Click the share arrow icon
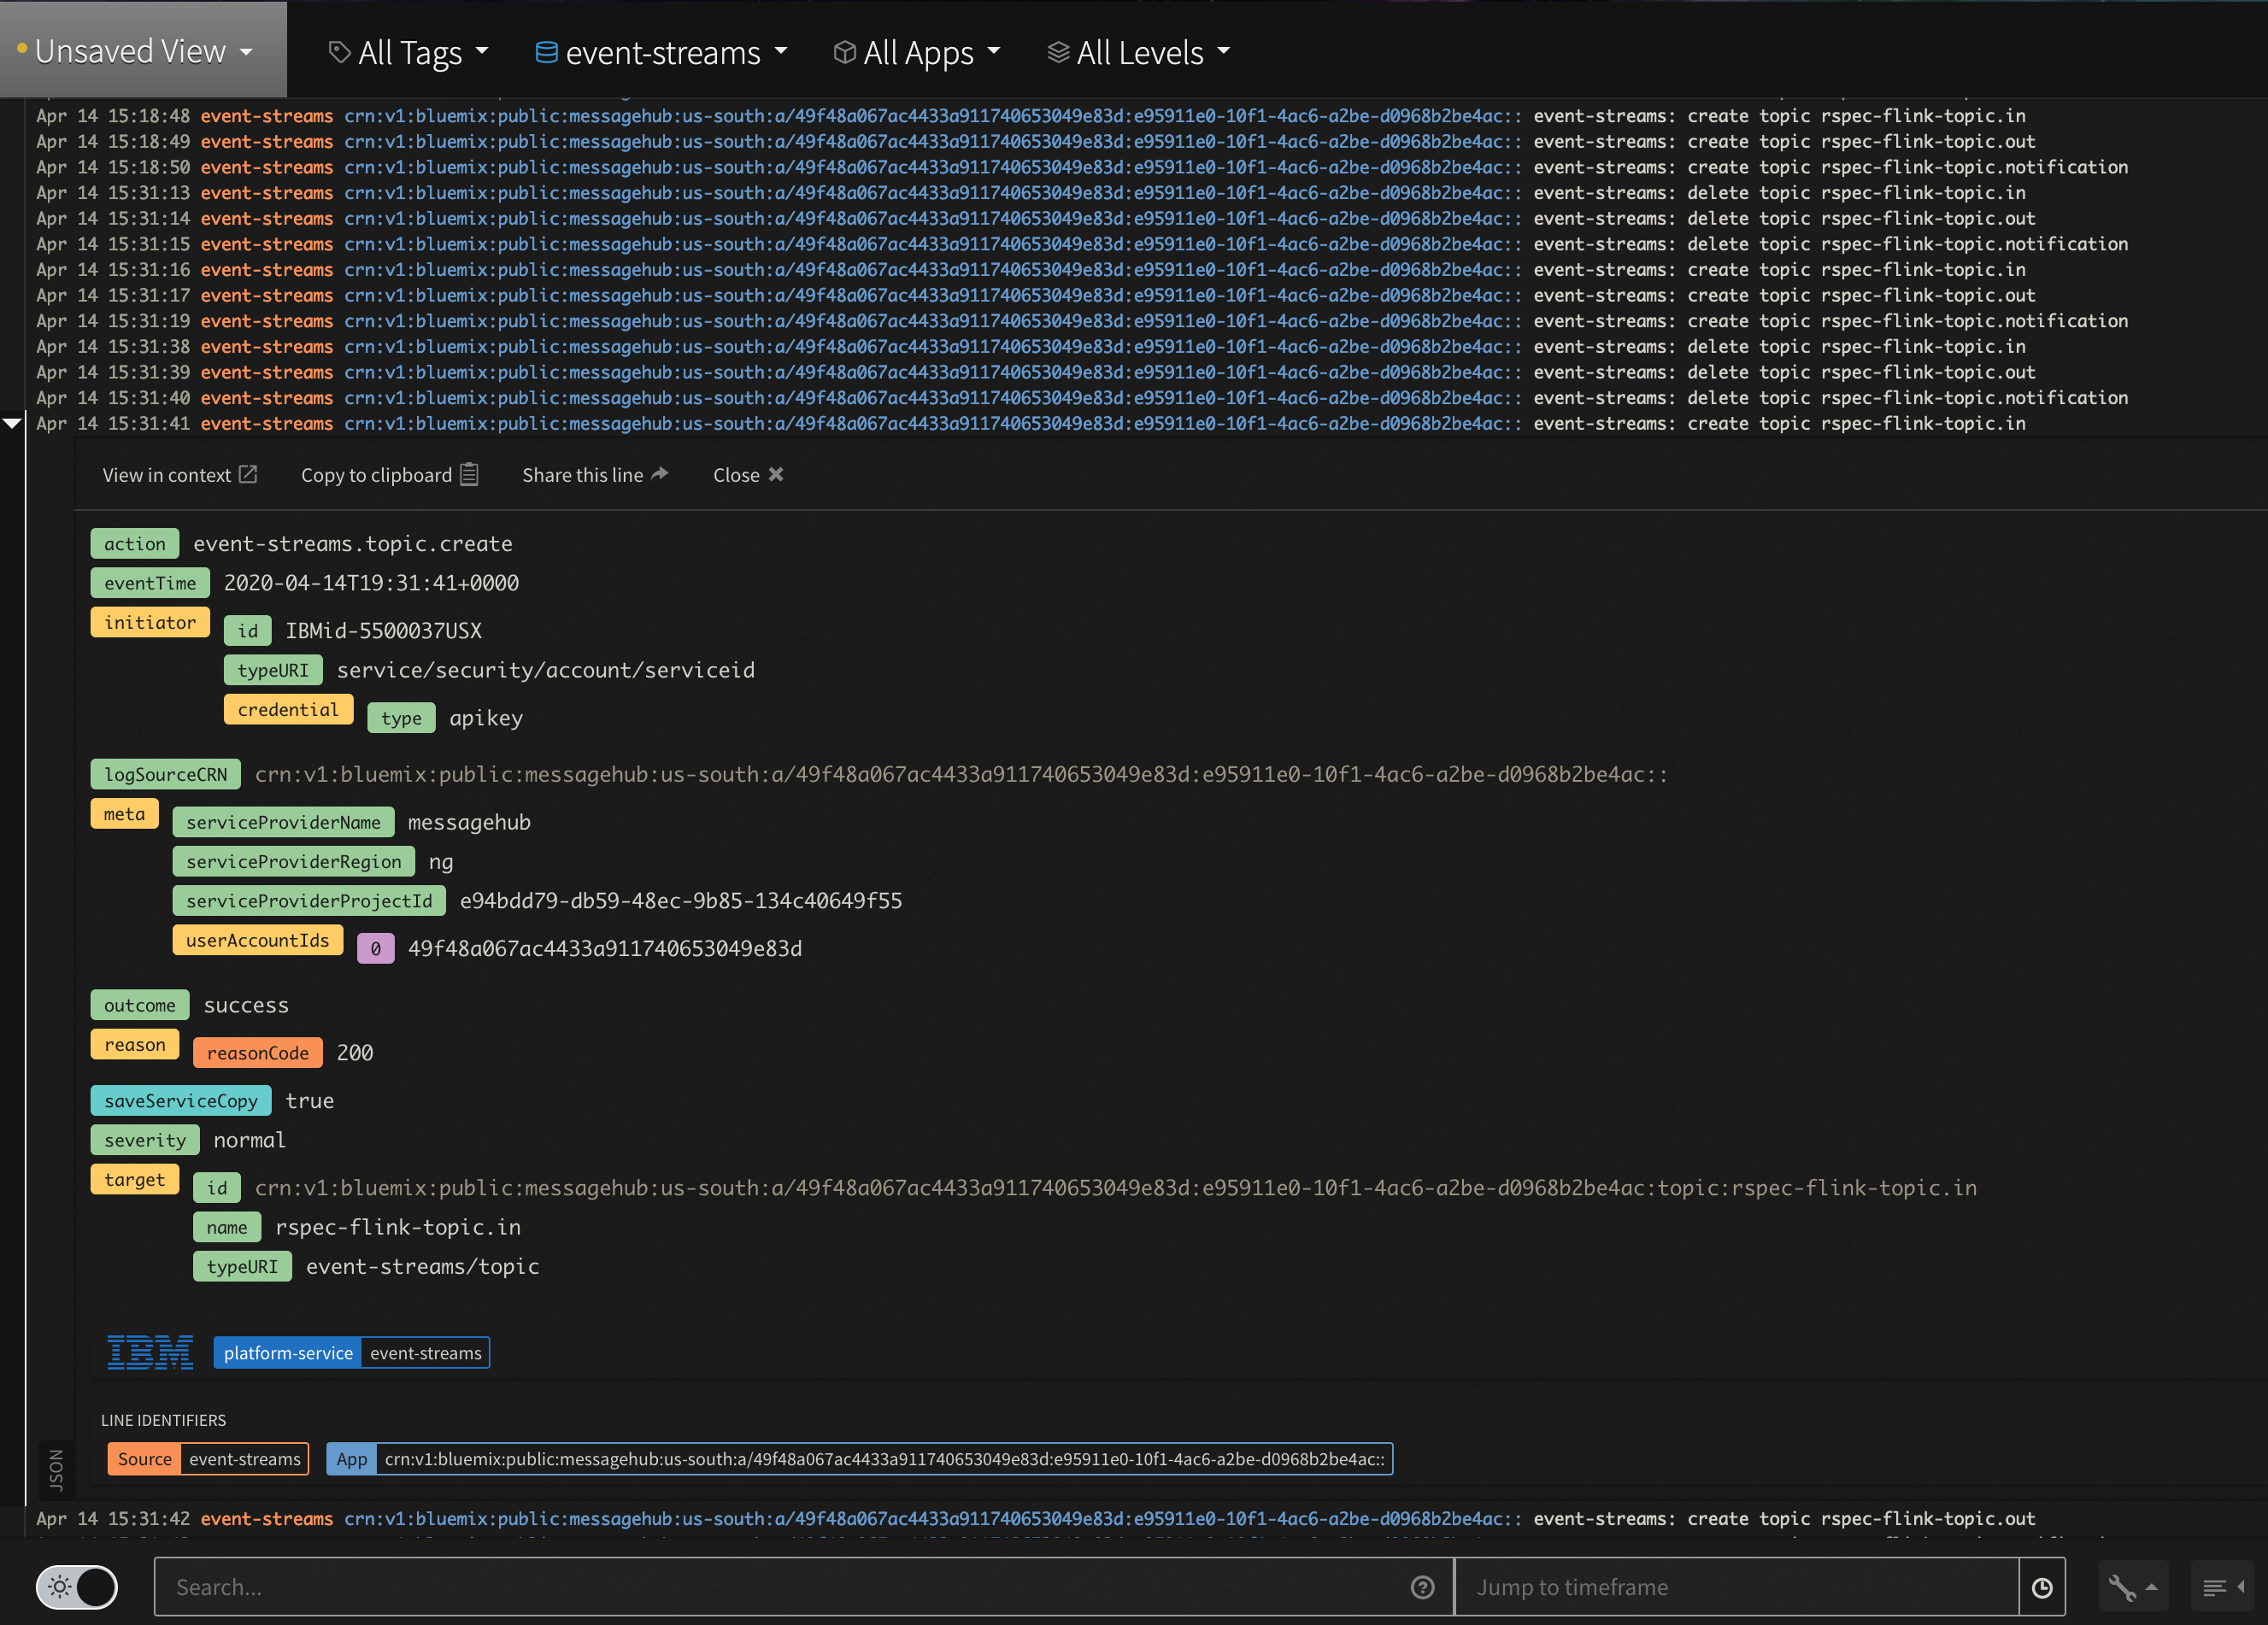 click(659, 474)
